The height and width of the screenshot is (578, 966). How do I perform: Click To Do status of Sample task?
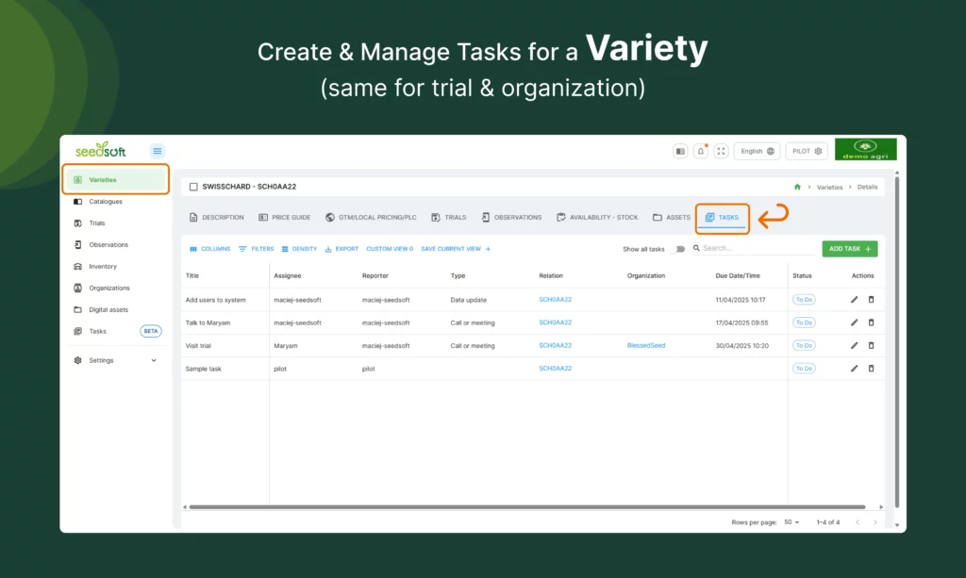[804, 368]
